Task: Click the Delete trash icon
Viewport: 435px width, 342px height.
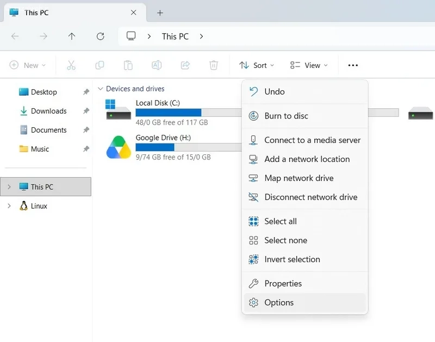Action: (213, 65)
